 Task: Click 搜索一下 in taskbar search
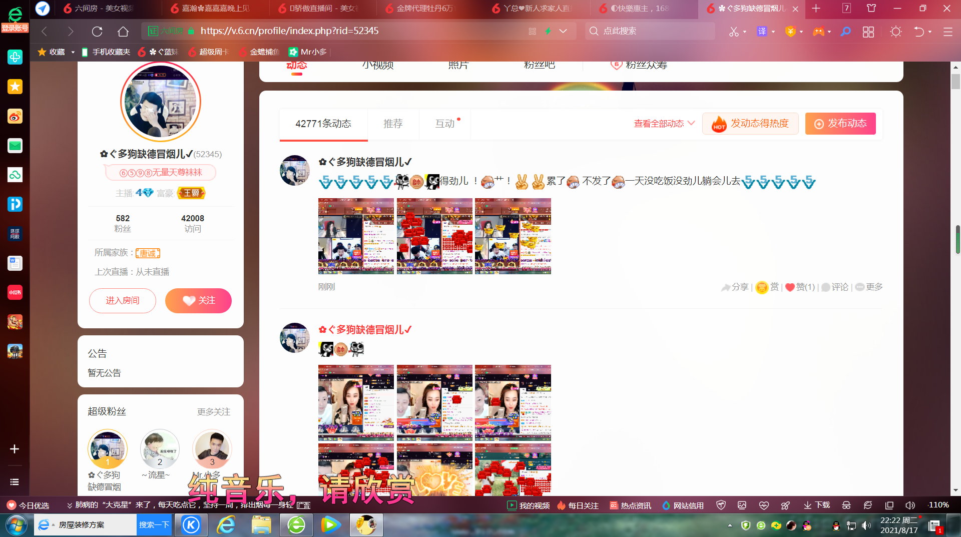(154, 525)
